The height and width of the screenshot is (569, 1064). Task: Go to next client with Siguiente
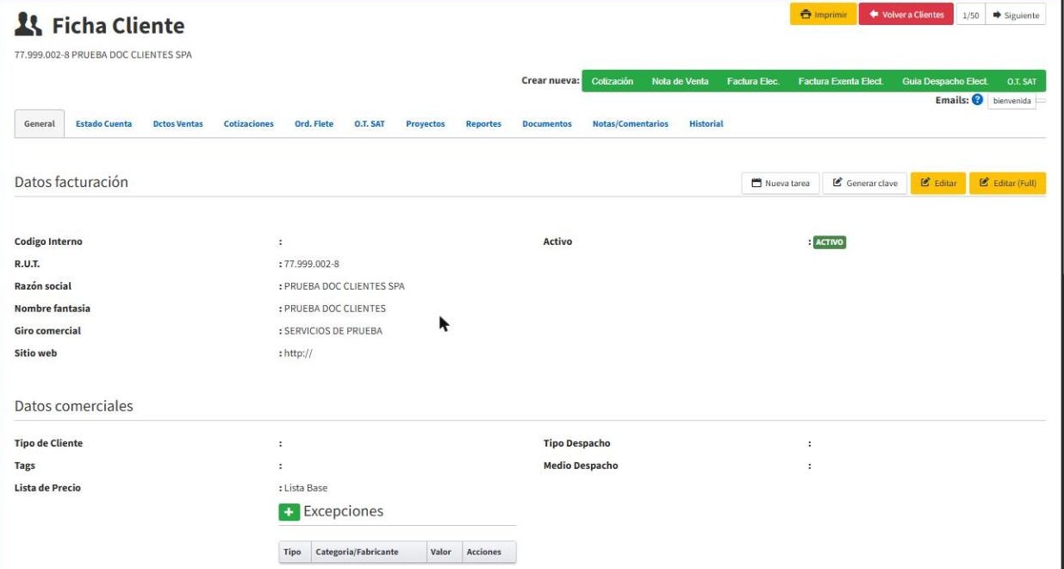click(x=1016, y=15)
